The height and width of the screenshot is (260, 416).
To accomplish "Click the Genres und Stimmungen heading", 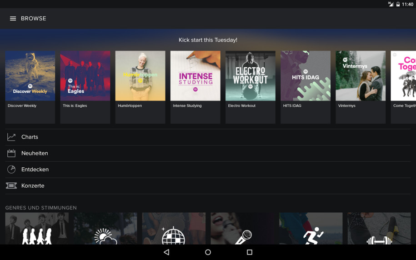I will (41, 208).
